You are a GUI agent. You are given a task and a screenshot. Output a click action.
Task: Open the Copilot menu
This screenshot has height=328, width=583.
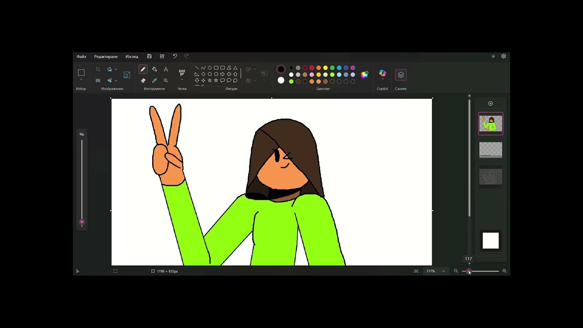coord(383,75)
